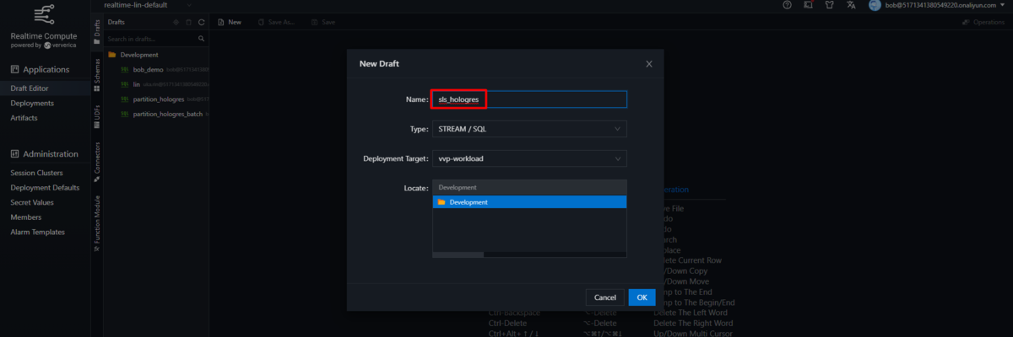This screenshot has height=337, width=1013.
Task: Go to Deployment Defaults in sidebar
Action: tap(46, 187)
